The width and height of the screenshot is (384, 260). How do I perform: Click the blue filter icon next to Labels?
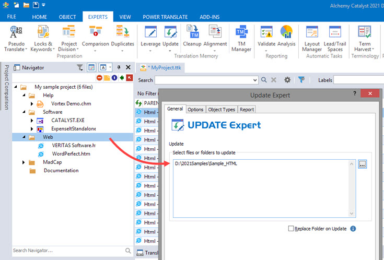(301, 79)
